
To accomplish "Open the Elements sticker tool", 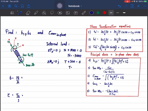I will 60,13.
